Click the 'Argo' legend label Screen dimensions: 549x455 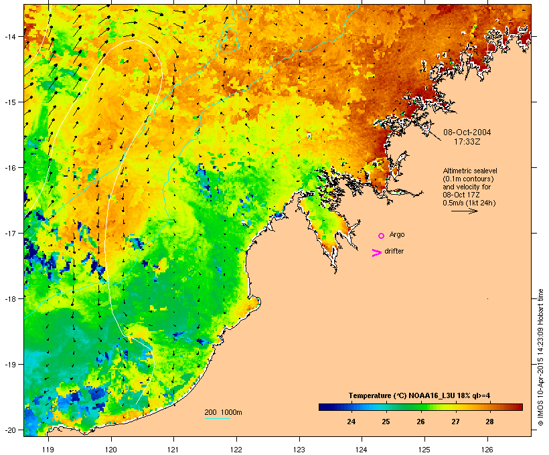click(397, 234)
